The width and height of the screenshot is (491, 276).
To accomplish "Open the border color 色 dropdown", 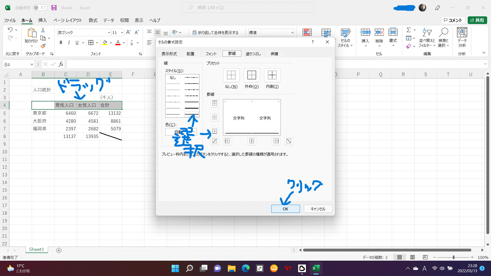I will pyautogui.click(x=194, y=132).
